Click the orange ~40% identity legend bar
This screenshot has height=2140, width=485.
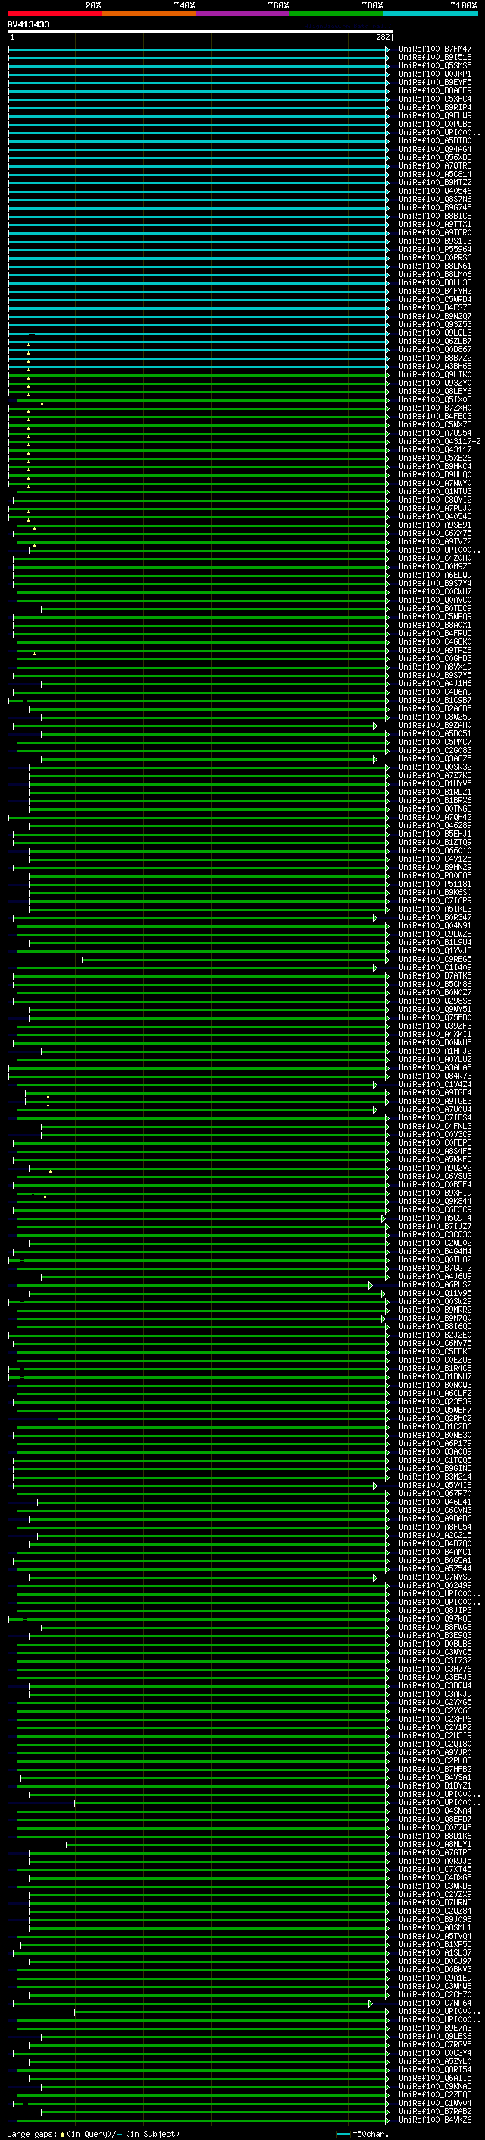click(x=149, y=14)
